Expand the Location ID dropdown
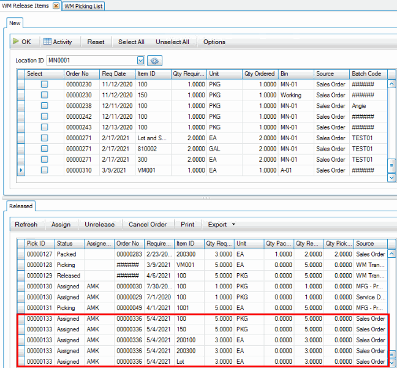397x368 pixels. click(x=141, y=61)
